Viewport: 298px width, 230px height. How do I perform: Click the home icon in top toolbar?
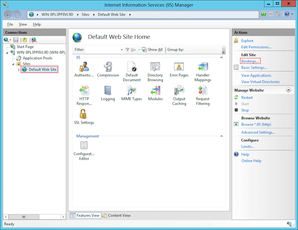coord(278,14)
